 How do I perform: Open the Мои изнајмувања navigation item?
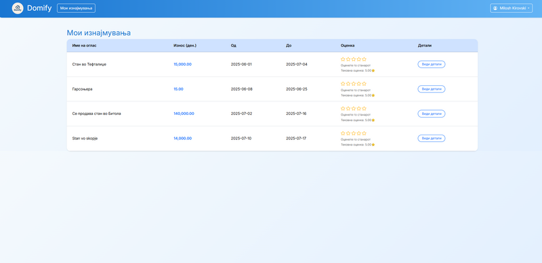(x=76, y=8)
